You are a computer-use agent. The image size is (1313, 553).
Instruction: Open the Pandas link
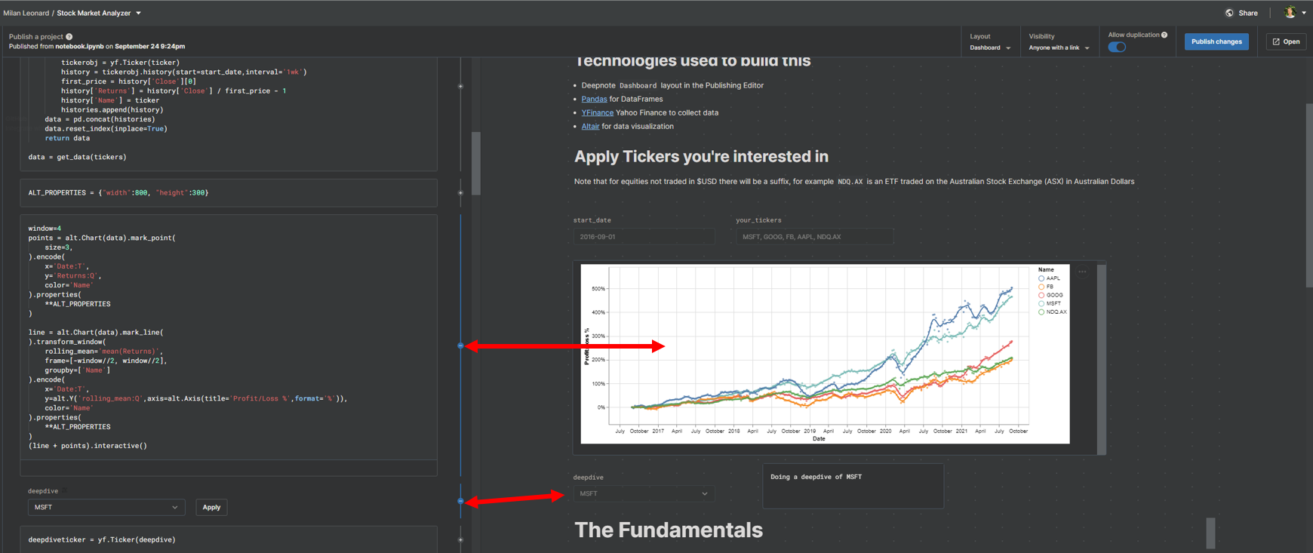(x=594, y=99)
